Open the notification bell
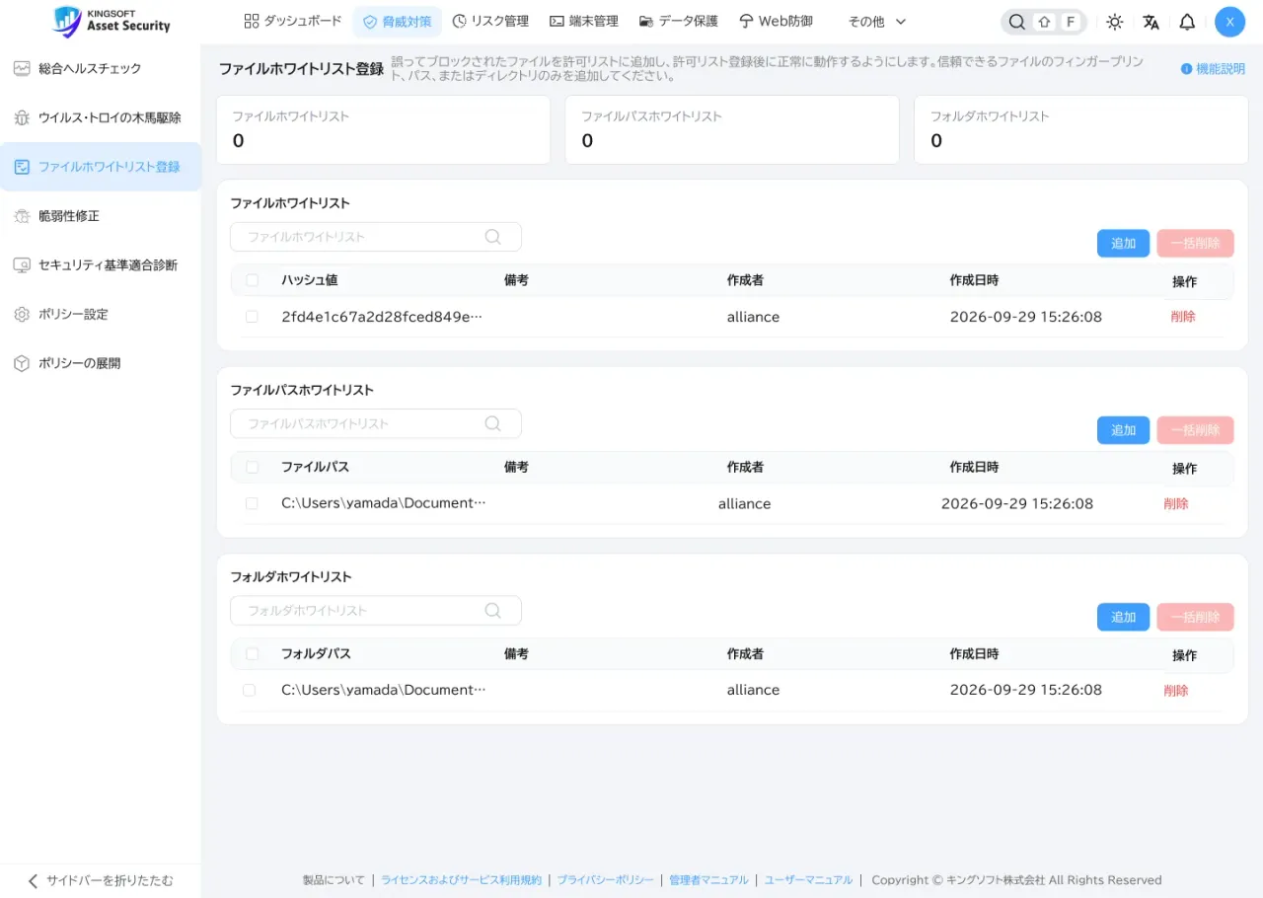Screen dimensions: 1263x898 pyautogui.click(x=1187, y=22)
